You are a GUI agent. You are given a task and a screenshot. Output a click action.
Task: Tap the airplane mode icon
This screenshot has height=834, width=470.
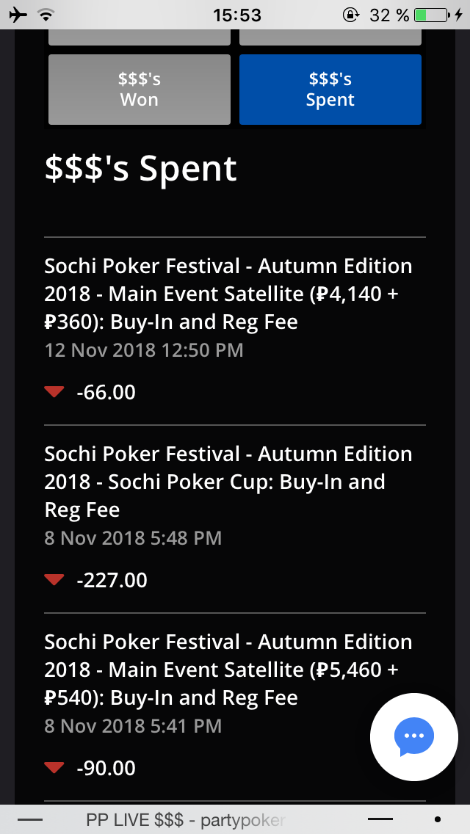tap(19, 15)
